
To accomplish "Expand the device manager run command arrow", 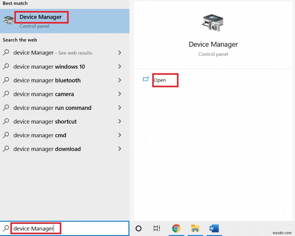I will [120, 108].
